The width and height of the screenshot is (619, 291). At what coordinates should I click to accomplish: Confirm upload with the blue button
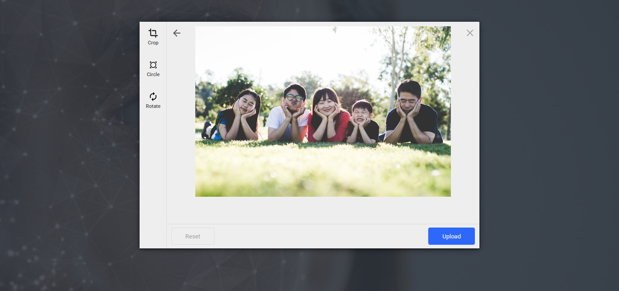451,236
